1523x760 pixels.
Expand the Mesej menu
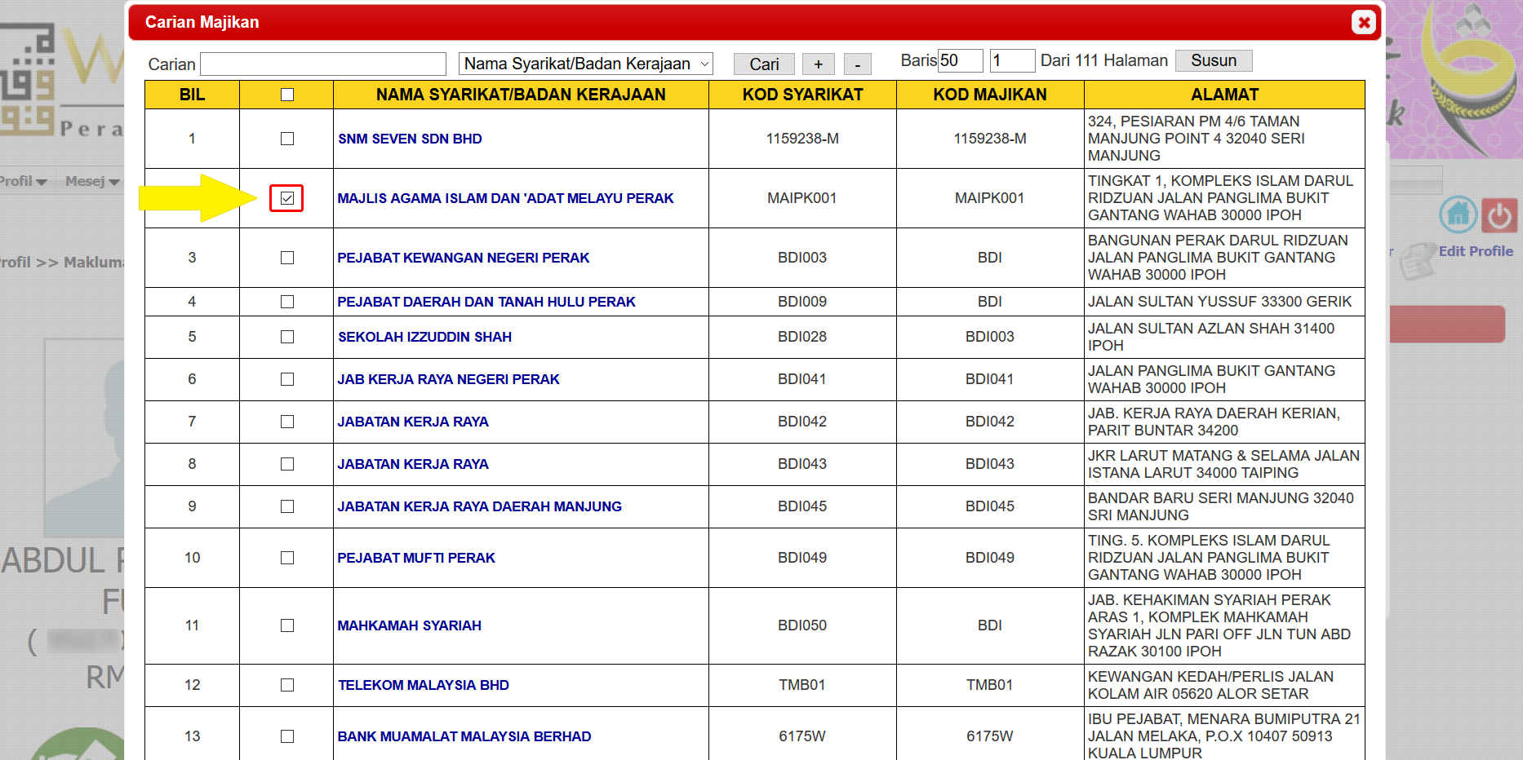point(92,181)
